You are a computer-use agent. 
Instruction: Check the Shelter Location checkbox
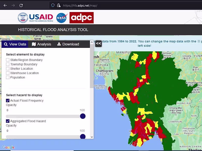[x=8, y=68]
